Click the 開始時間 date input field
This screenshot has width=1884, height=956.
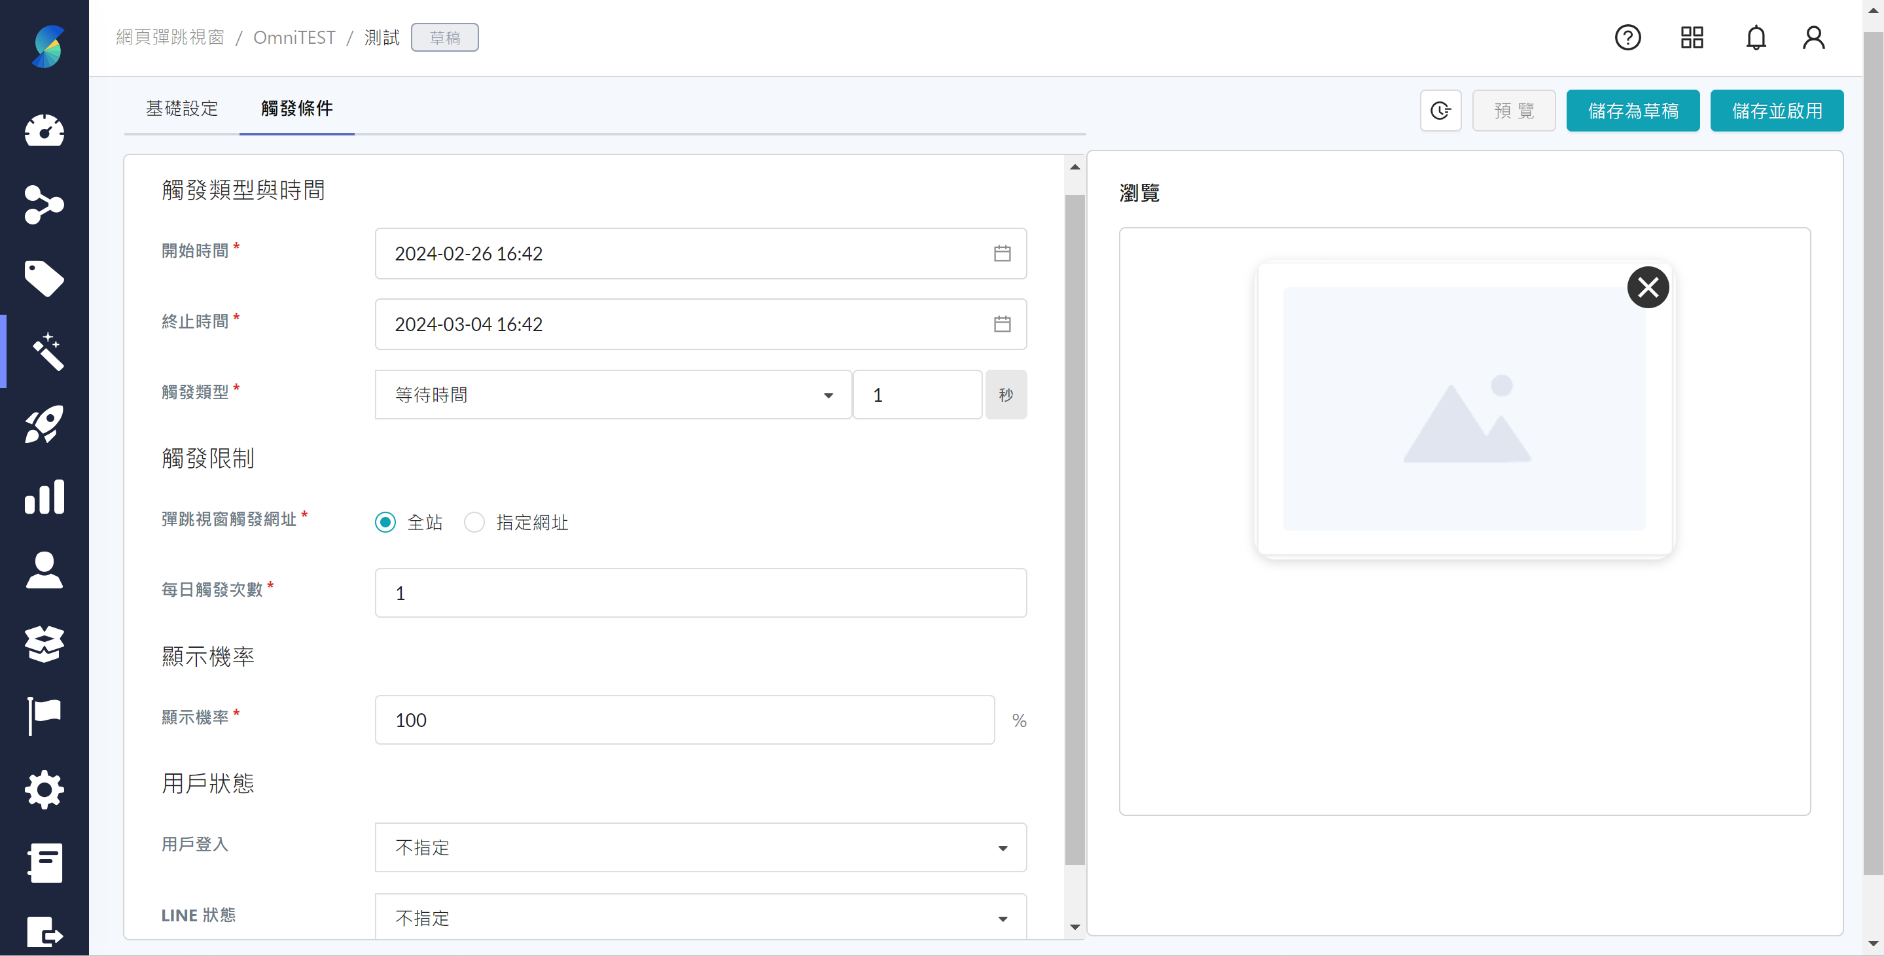tap(701, 253)
